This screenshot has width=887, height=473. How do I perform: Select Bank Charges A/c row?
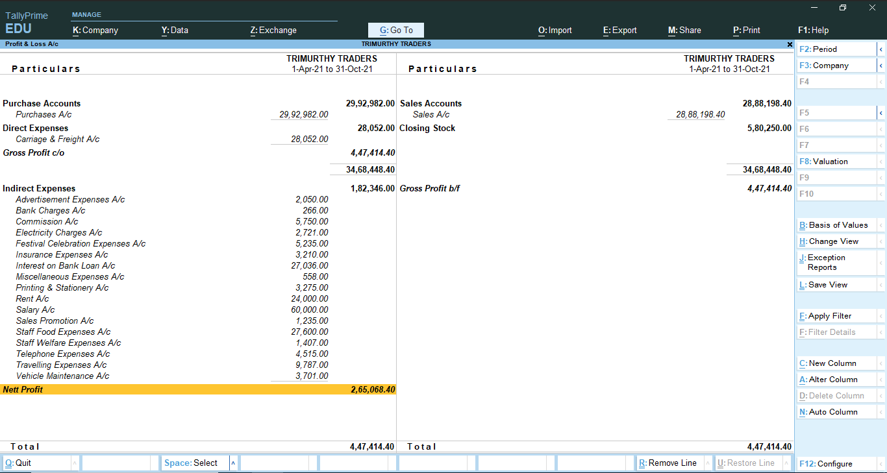point(198,210)
